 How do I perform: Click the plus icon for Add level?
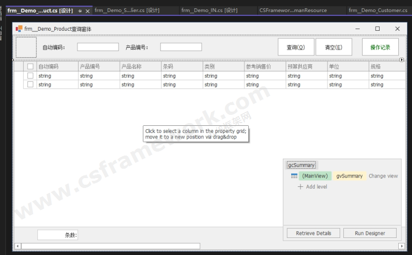tap(300, 187)
